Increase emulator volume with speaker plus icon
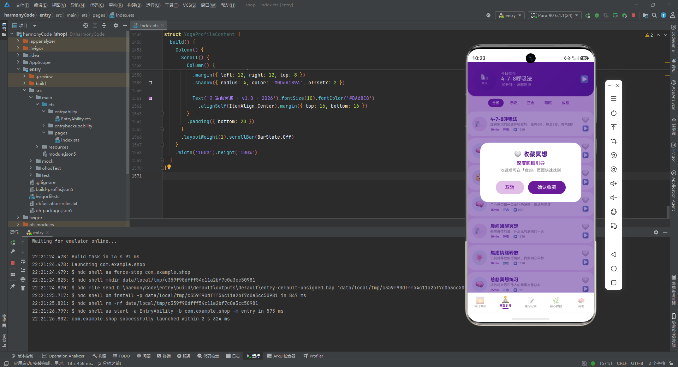678x367 pixels. [614, 183]
